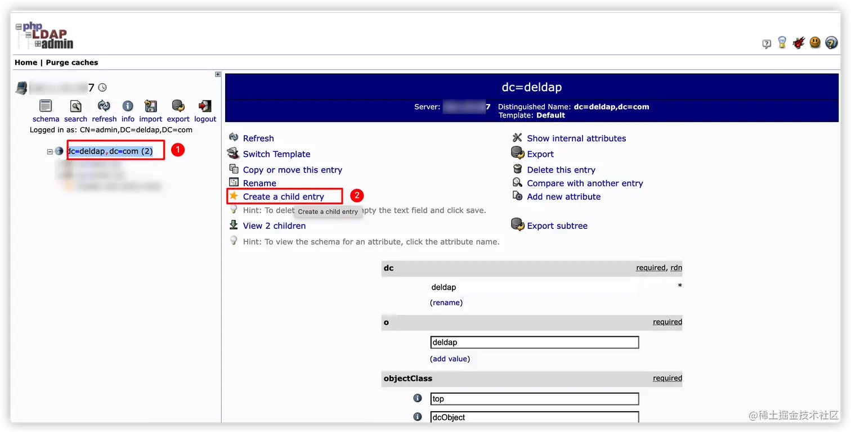Click Copy or move this entry
The width and height of the screenshot is (851, 433).
293,170
